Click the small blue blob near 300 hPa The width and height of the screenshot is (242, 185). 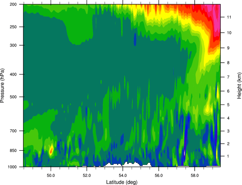[135, 39]
